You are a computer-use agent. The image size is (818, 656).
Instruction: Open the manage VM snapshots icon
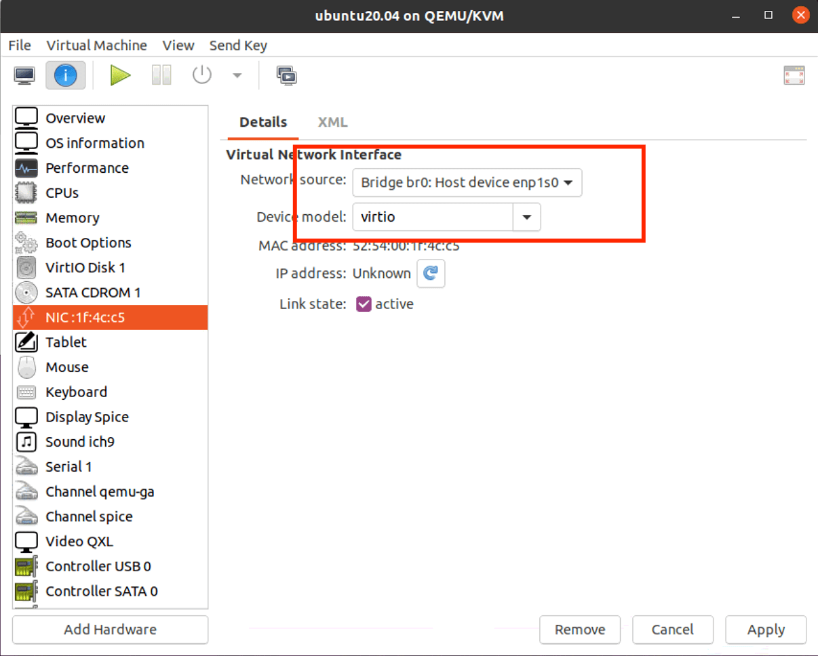point(286,76)
